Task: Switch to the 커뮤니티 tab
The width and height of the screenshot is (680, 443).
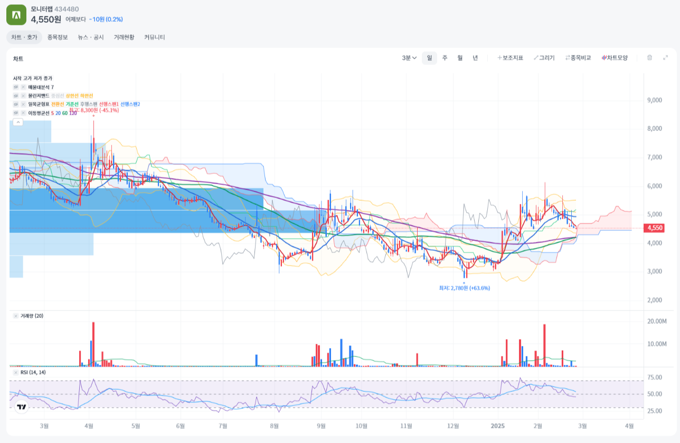Action: 155,37
